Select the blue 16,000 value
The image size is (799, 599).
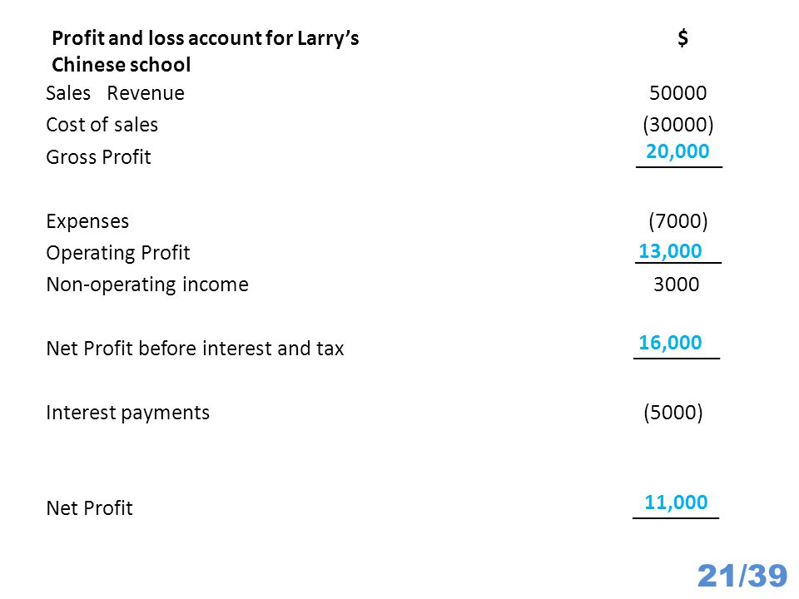(670, 343)
